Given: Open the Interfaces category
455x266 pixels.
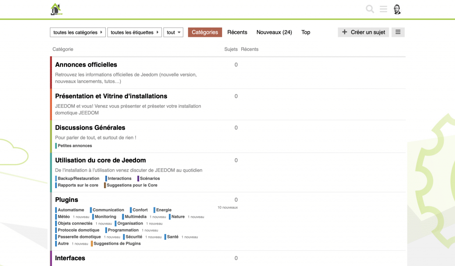Looking at the screenshot, I should click(x=70, y=258).
